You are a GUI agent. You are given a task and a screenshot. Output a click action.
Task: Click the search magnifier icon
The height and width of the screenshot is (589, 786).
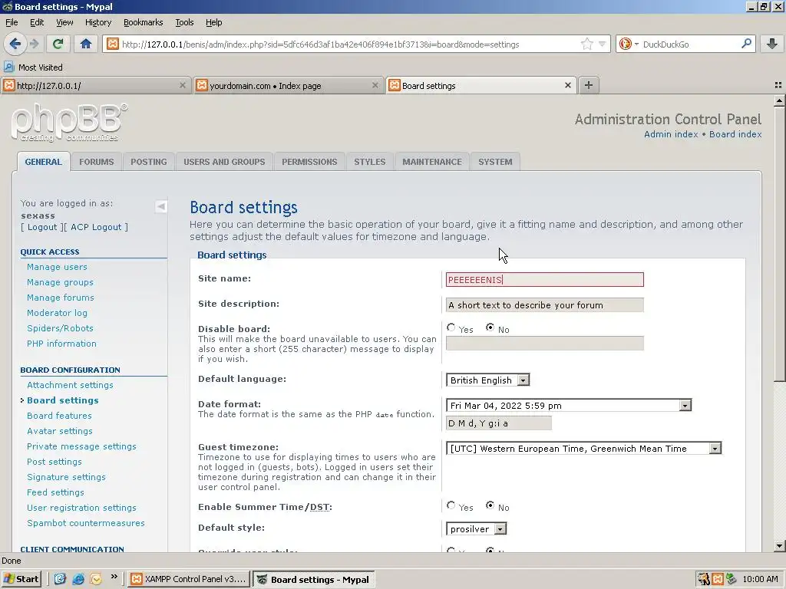tap(746, 44)
